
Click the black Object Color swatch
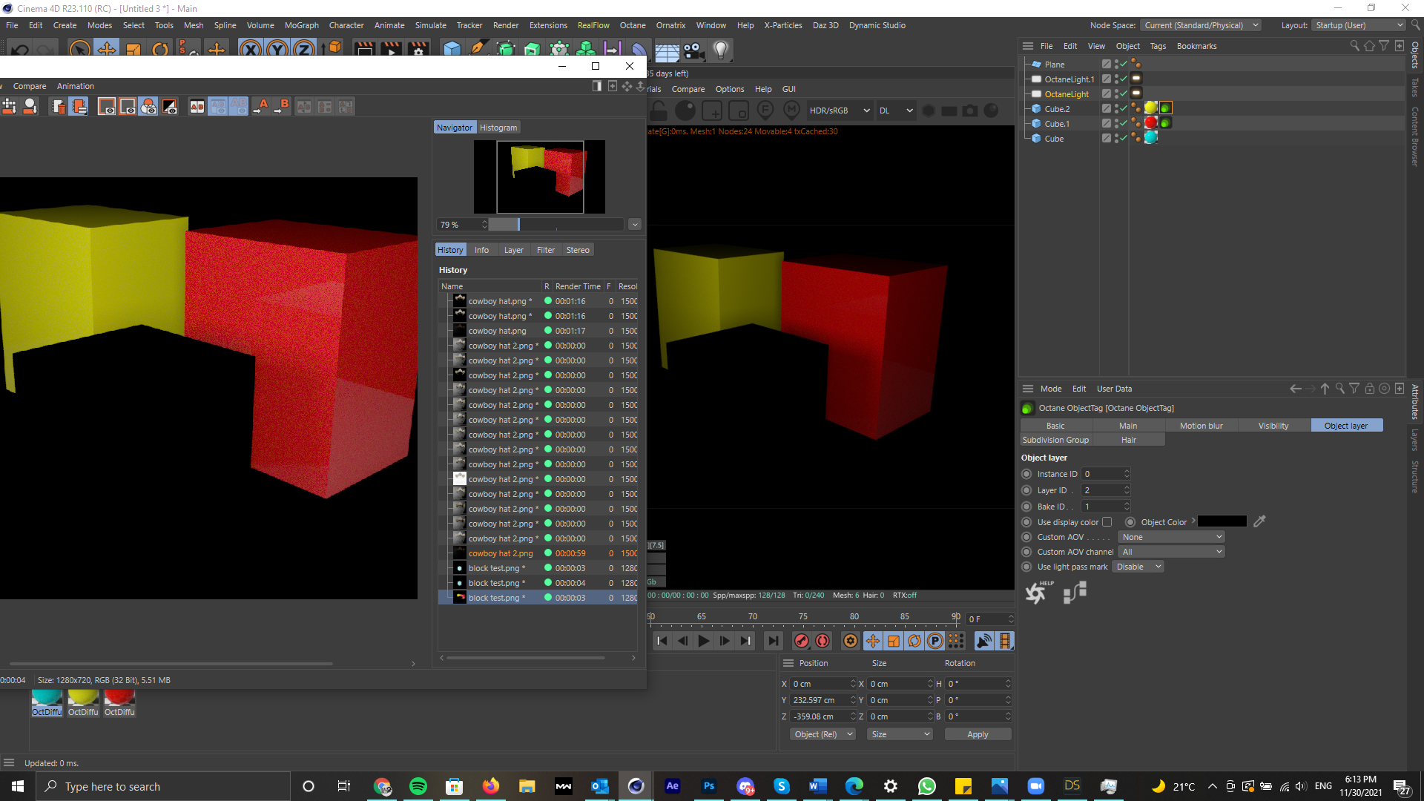(x=1222, y=522)
